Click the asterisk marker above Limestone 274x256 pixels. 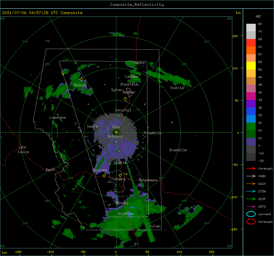[58, 115]
